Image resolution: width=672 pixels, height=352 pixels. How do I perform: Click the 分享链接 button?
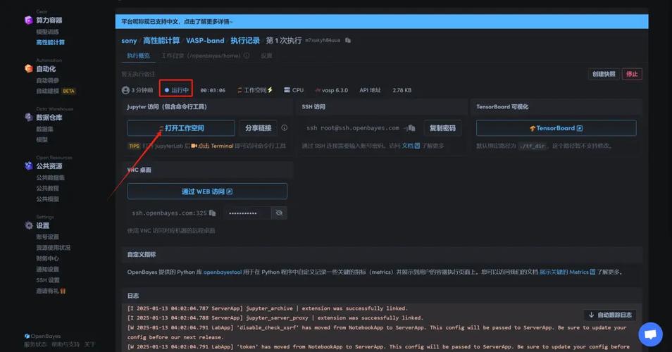point(258,128)
